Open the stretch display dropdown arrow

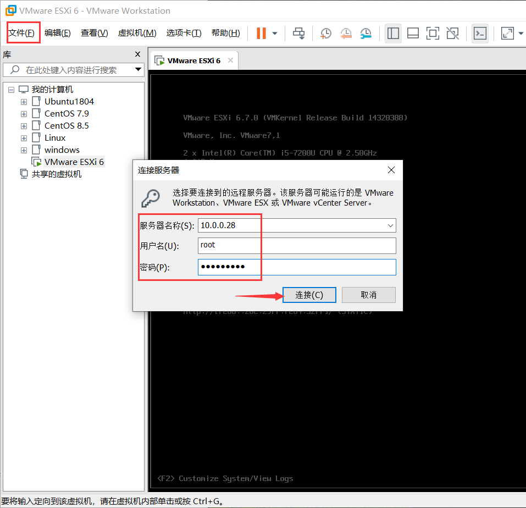pyautogui.click(x=521, y=33)
